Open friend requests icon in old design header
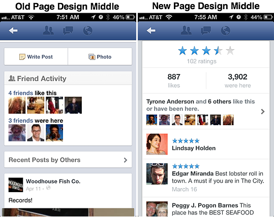 click(48, 30)
